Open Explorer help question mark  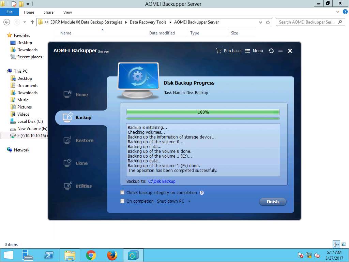[345, 12]
